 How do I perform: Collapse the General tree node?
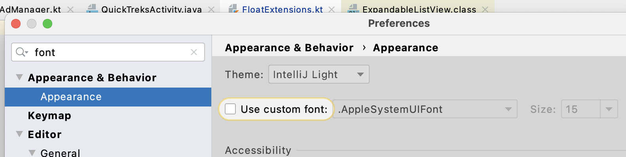click(32, 153)
